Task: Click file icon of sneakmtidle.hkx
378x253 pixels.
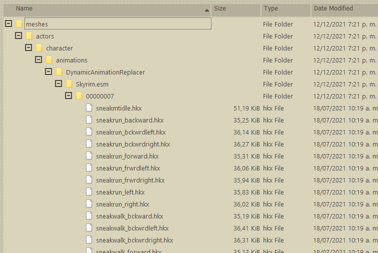Action: (89, 107)
